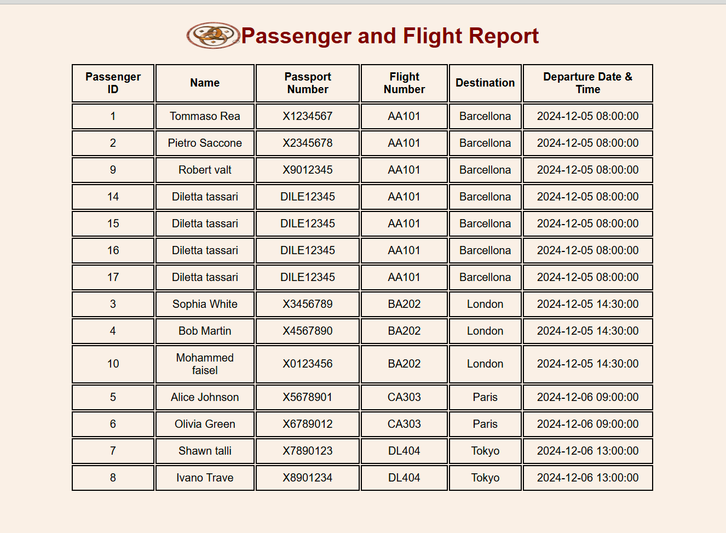The image size is (726, 533).
Task: Select the Alice Johnson name cell
Action: (205, 397)
